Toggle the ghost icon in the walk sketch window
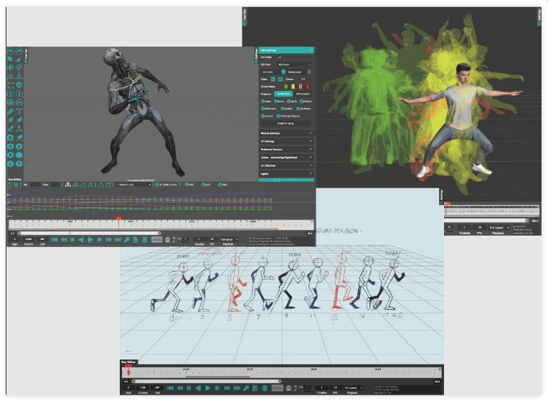This screenshot has width=548, height=401. (288, 387)
